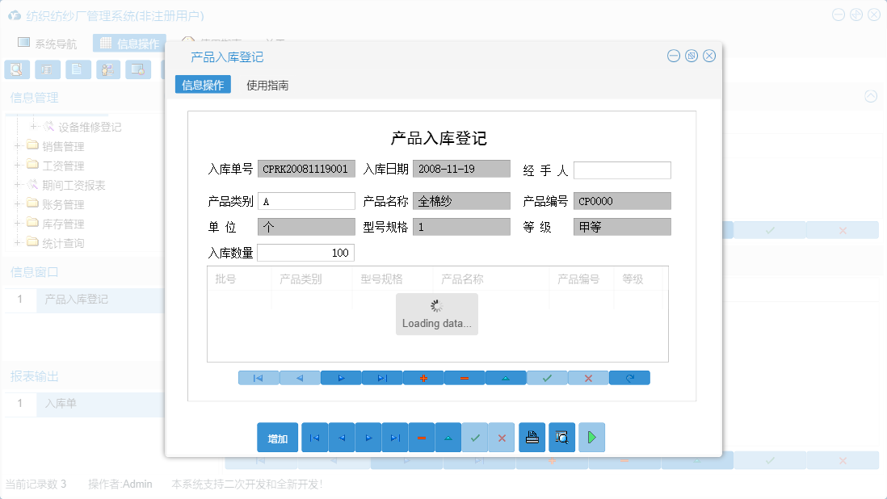Expand the 库存管理 folder in the sidebar
The width and height of the screenshot is (887, 499).
(x=18, y=224)
